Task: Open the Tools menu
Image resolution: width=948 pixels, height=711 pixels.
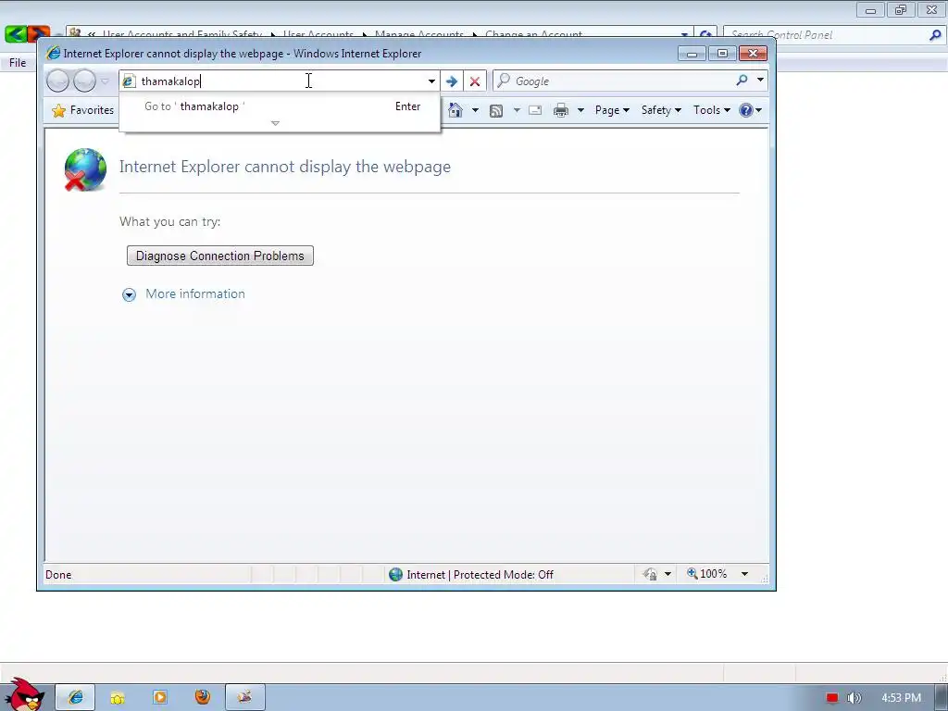Action: click(x=712, y=110)
